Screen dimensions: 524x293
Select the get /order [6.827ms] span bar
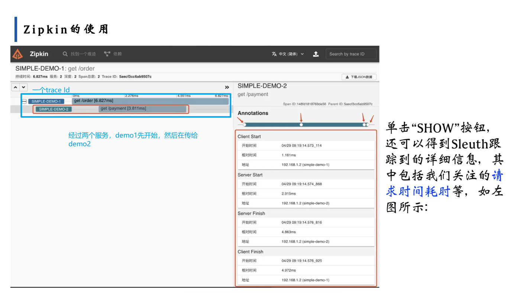tap(151, 101)
